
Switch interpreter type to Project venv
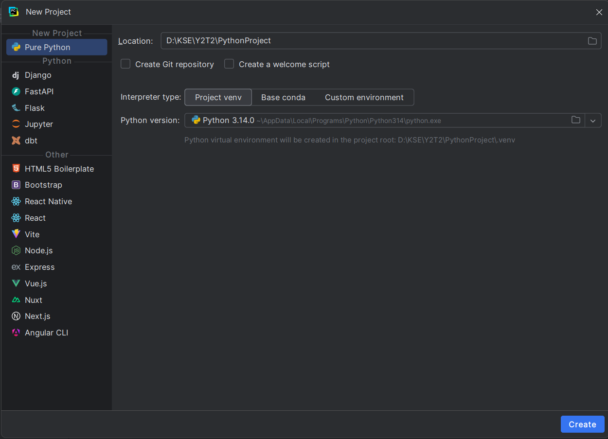coord(218,97)
